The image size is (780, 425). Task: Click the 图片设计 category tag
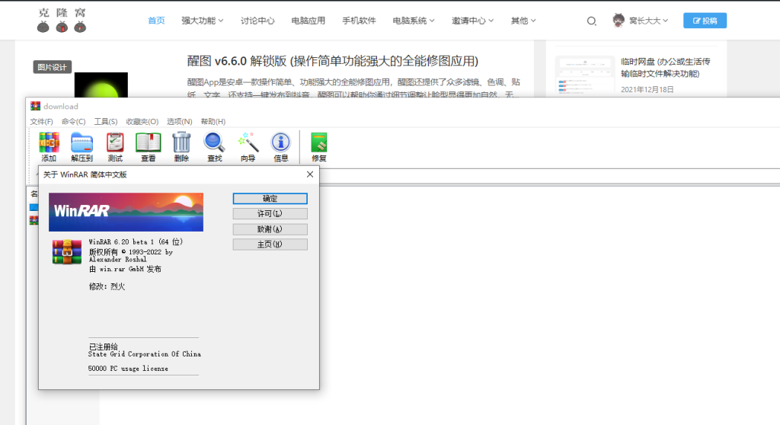click(53, 67)
